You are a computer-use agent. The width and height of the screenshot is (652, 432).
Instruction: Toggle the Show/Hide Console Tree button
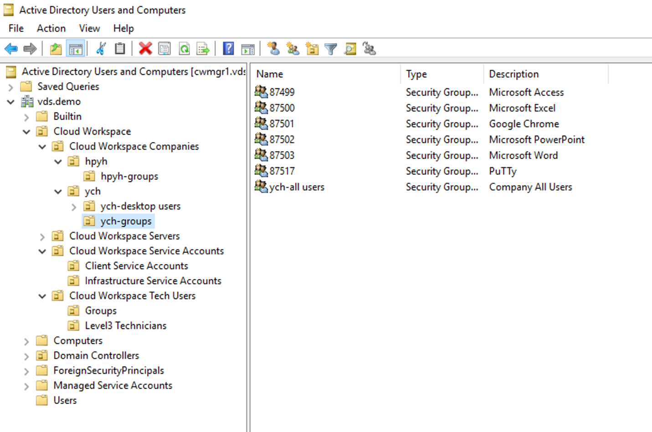[x=76, y=49]
